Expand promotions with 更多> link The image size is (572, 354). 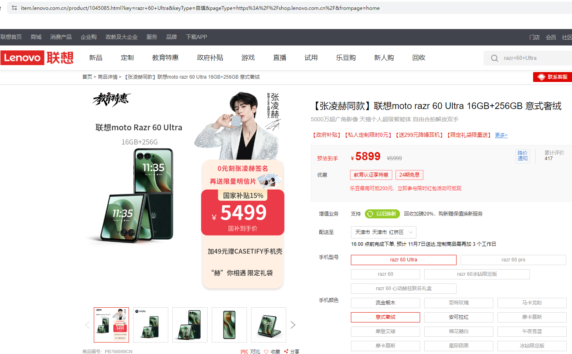tap(501, 135)
